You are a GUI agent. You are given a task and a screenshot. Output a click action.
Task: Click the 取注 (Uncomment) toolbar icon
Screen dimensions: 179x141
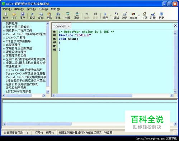tap(77, 16)
